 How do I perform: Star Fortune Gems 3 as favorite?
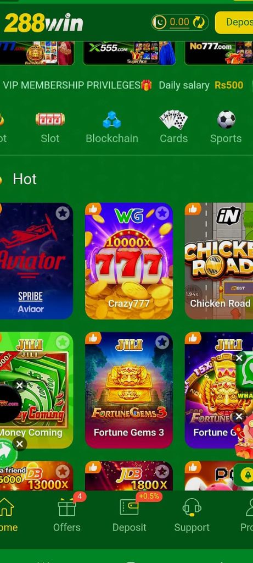tap(162, 342)
